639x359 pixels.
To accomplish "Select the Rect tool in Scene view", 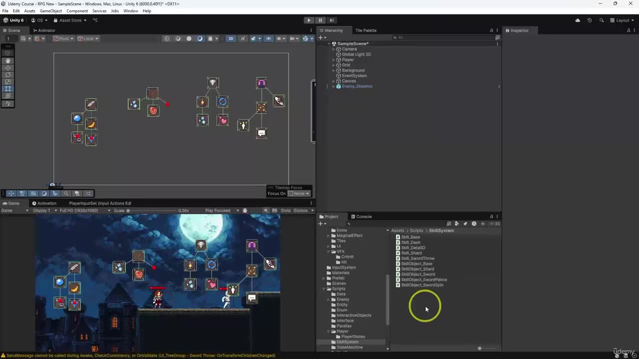I will tap(8, 89).
